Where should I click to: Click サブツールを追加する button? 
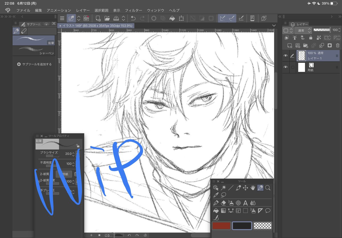[34, 64]
